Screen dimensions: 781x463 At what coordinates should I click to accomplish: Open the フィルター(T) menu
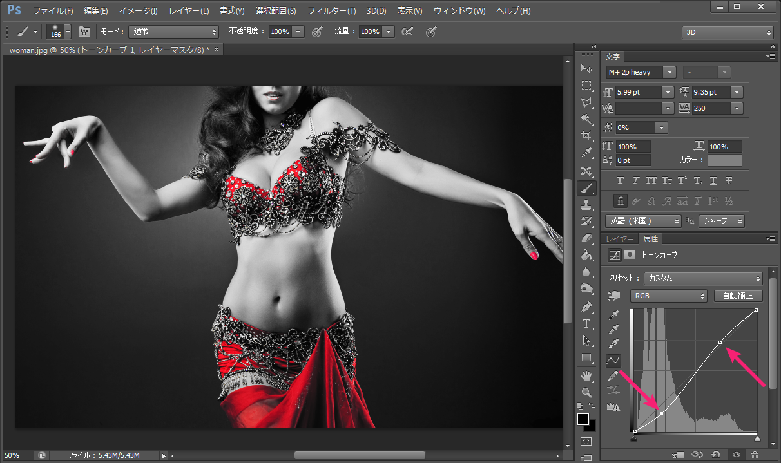(x=331, y=11)
